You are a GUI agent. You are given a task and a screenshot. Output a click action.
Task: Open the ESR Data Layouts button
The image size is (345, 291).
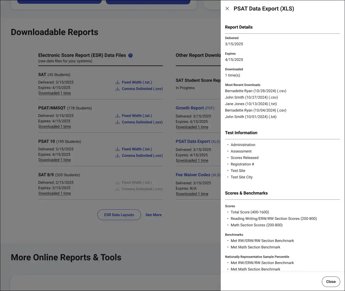pyautogui.click(x=119, y=215)
